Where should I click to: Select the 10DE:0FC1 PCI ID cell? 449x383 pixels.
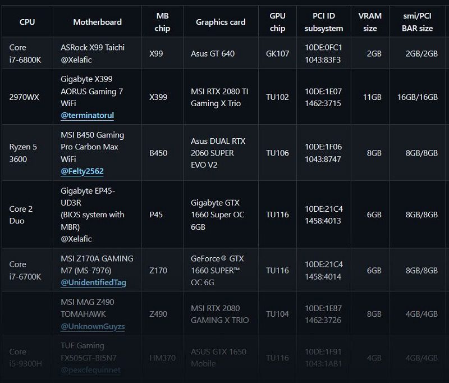pos(324,53)
